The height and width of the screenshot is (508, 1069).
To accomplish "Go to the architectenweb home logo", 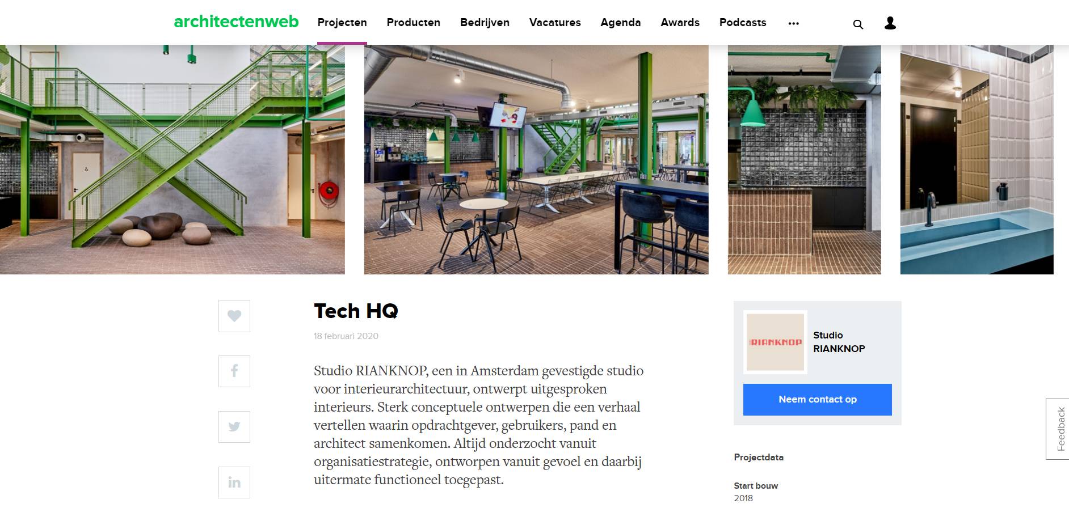I will [x=236, y=22].
